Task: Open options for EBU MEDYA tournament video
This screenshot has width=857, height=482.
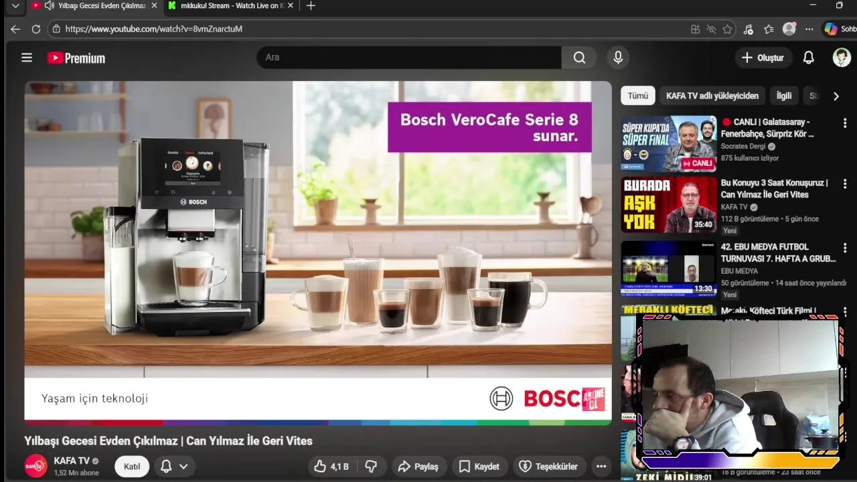Action: pyautogui.click(x=845, y=248)
